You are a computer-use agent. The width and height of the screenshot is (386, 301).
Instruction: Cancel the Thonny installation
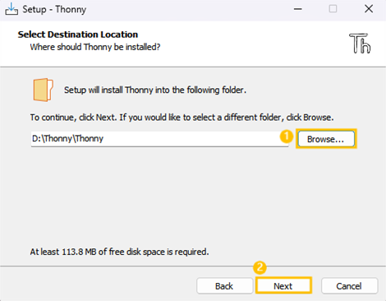click(x=349, y=286)
